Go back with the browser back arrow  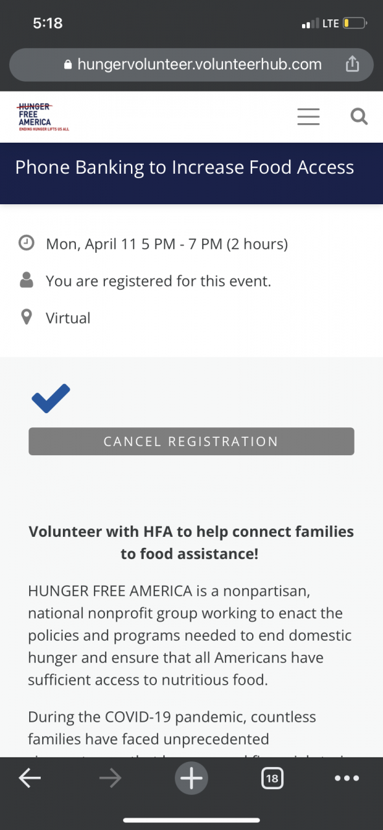click(x=30, y=779)
